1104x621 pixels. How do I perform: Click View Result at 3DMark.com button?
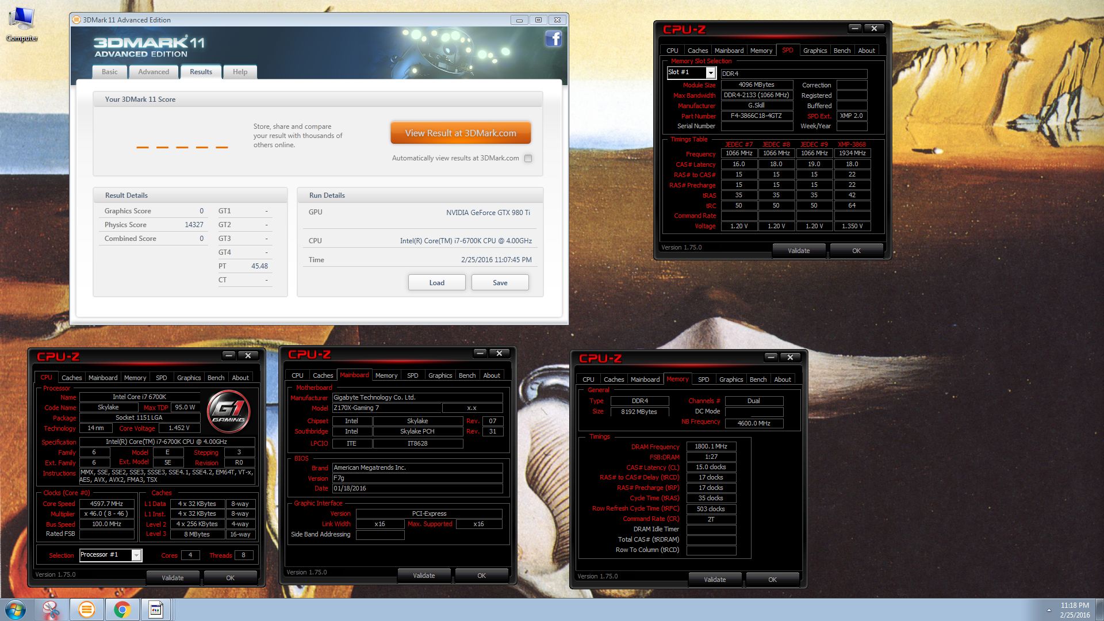tap(461, 133)
